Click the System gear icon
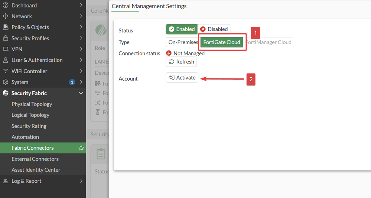Viewport: 371px width, 198px height. point(5,82)
